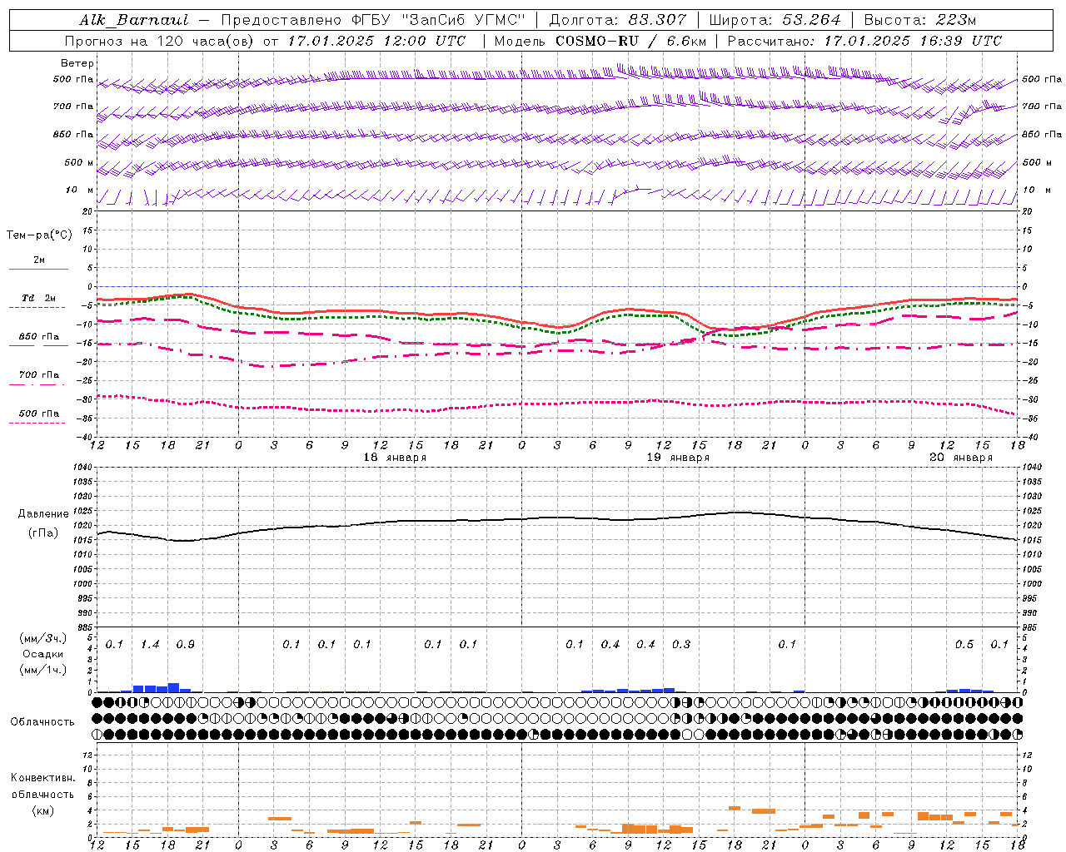Click the 'Рассчитано: 17.01.2025 16:39 UTC' text

[x=864, y=41]
